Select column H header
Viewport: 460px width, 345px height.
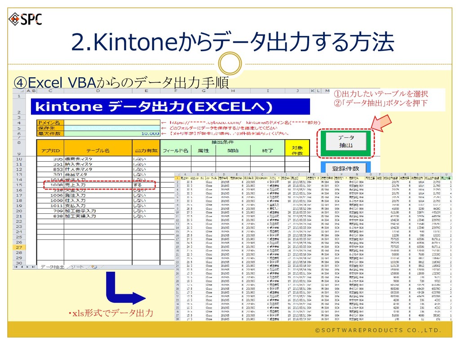click(x=233, y=91)
